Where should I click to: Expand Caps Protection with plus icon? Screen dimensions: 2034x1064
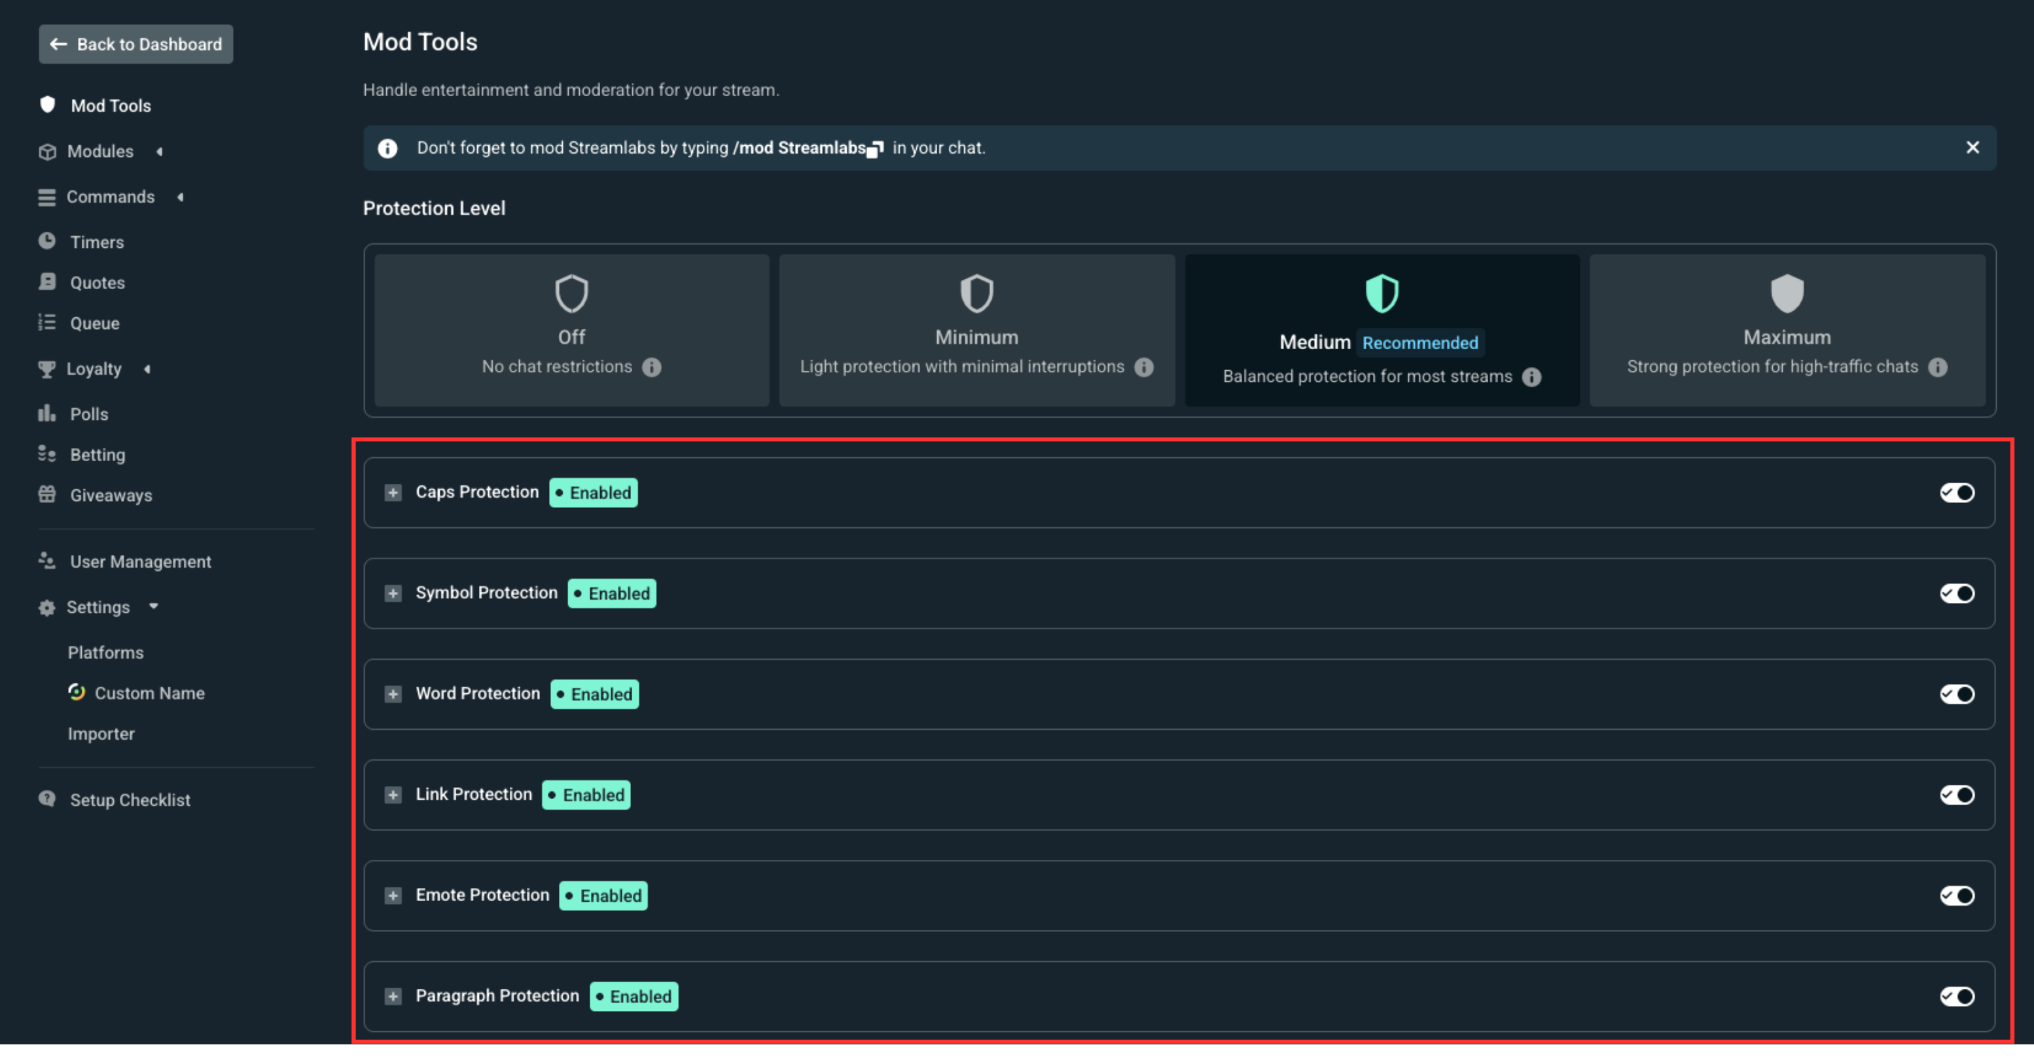click(393, 493)
